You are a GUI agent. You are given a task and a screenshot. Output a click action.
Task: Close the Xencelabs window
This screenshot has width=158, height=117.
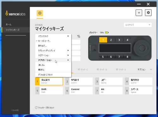pyautogui.click(x=148, y=4)
